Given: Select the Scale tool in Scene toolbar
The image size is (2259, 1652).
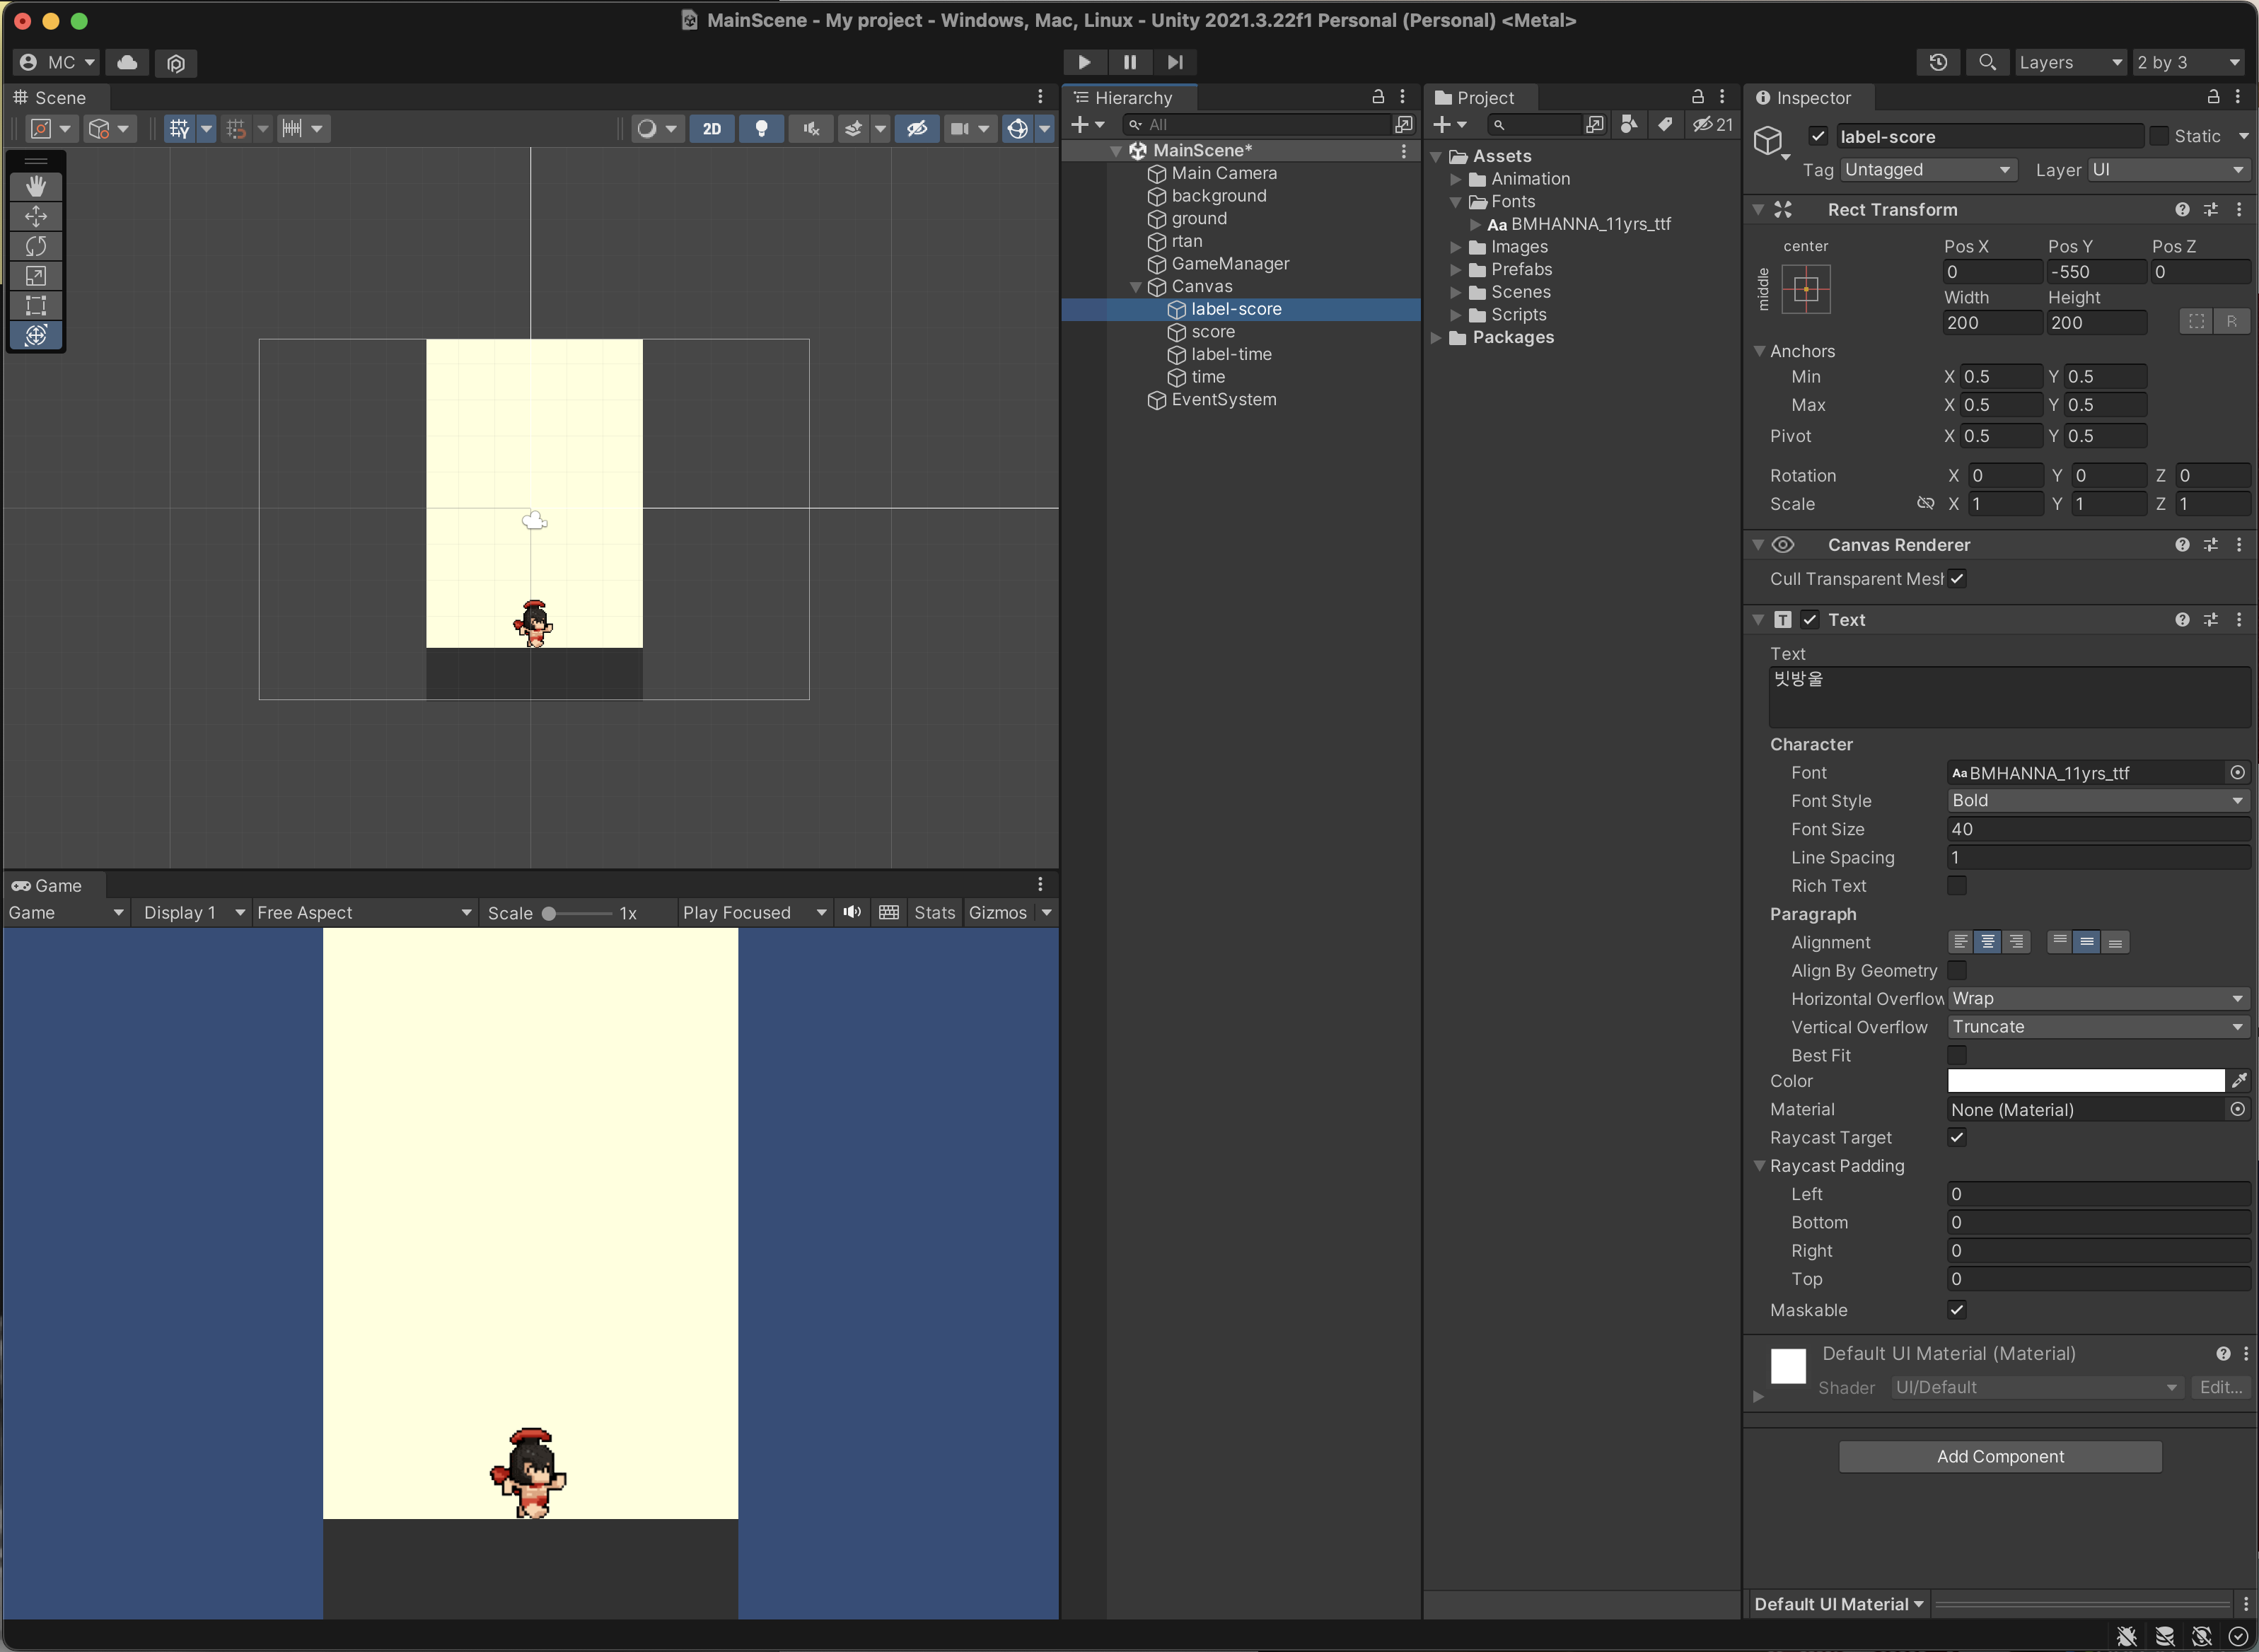Looking at the screenshot, I should [x=36, y=276].
